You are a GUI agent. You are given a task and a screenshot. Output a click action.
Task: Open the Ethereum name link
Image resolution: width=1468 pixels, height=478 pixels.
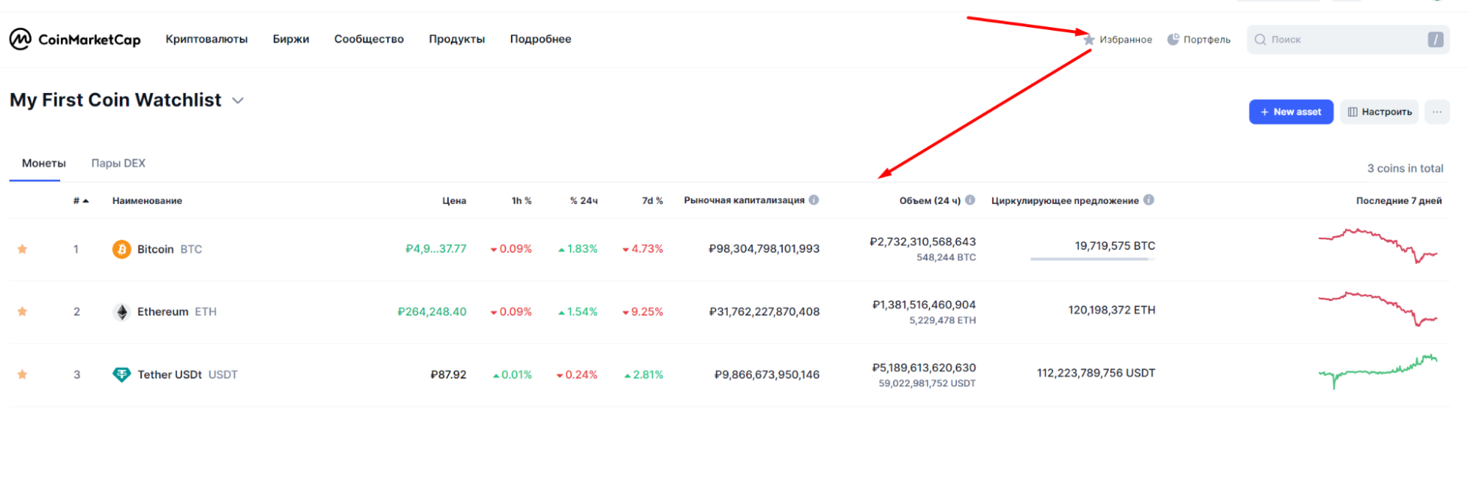[163, 312]
